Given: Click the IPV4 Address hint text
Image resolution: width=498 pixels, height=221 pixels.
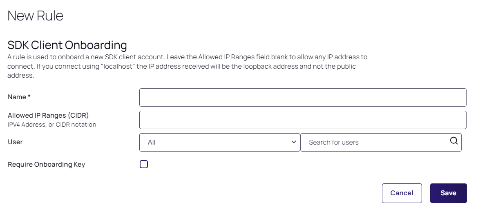Looking at the screenshot, I should [52, 125].
